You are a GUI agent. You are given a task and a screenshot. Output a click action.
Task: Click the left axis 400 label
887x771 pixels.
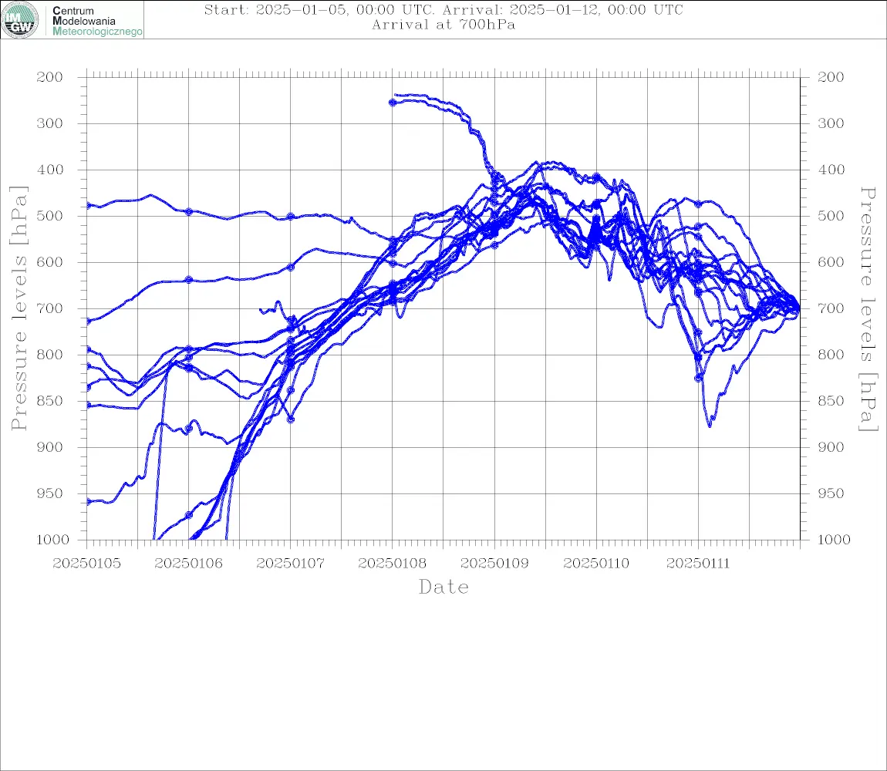coord(50,170)
